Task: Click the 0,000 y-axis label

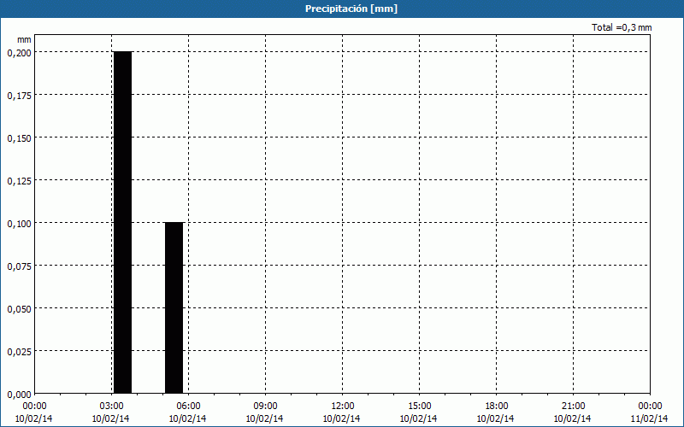Action: point(20,395)
